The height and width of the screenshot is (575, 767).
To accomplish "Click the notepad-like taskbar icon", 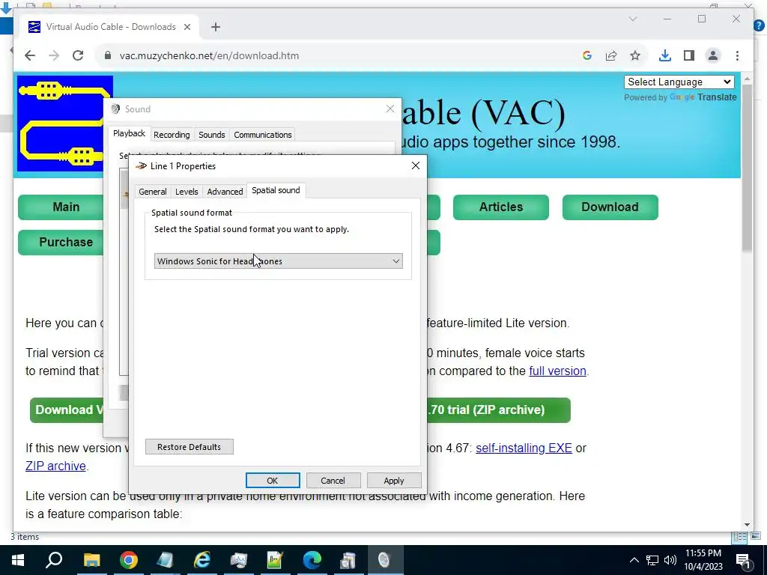I will (166, 560).
